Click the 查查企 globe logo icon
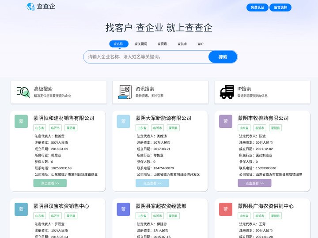The width and height of the screenshot is (318, 238). (31, 7)
